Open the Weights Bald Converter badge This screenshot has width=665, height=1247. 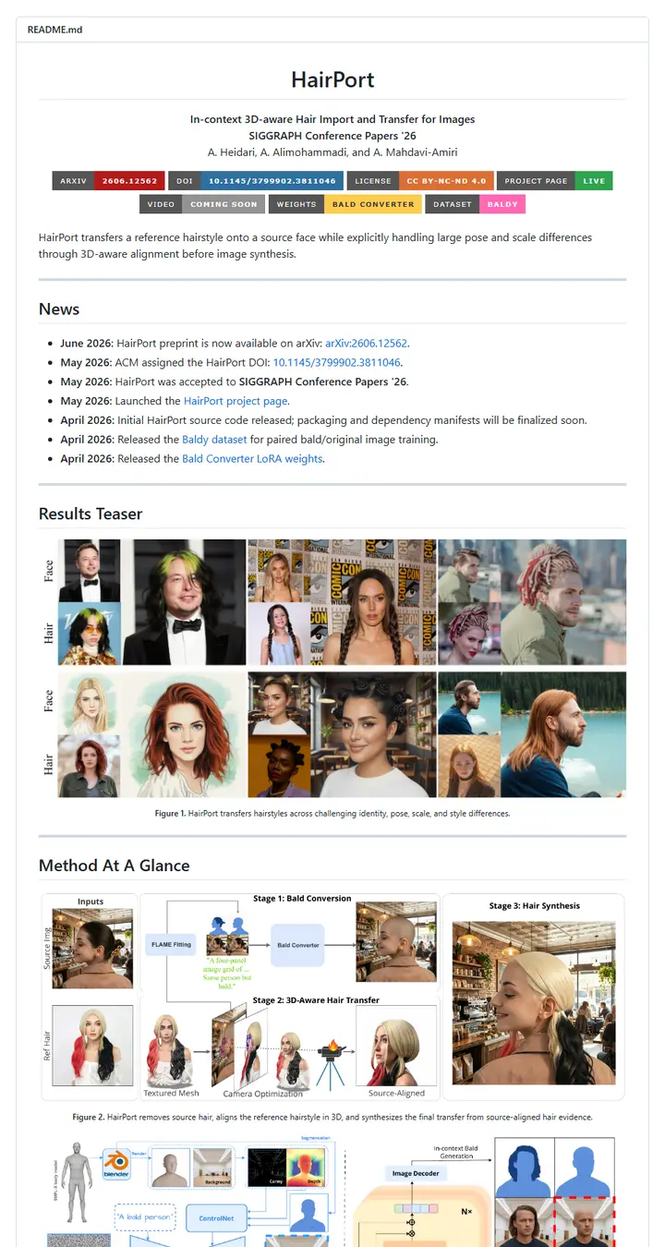(345, 204)
